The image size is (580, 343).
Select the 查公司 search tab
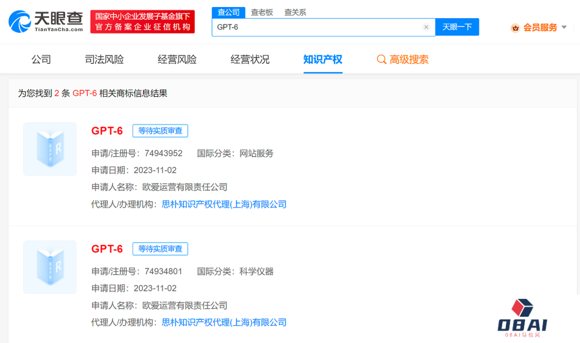pos(229,12)
